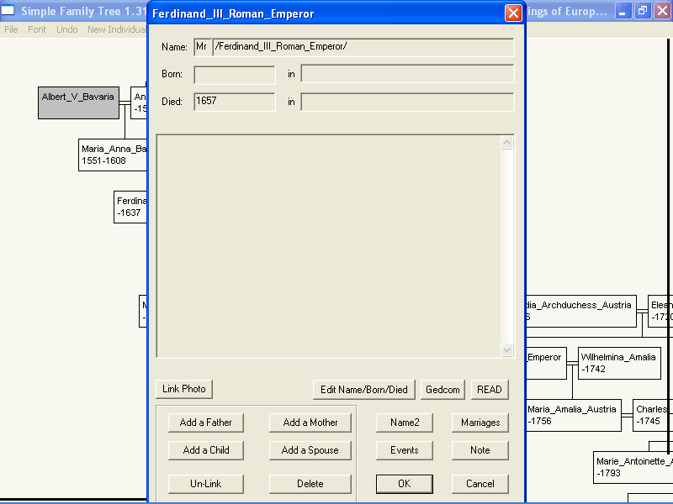Select the ..._Emperor box beside Wilhelmina_Amalia
This screenshot has width=673, height=504.
click(x=546, y=364)
